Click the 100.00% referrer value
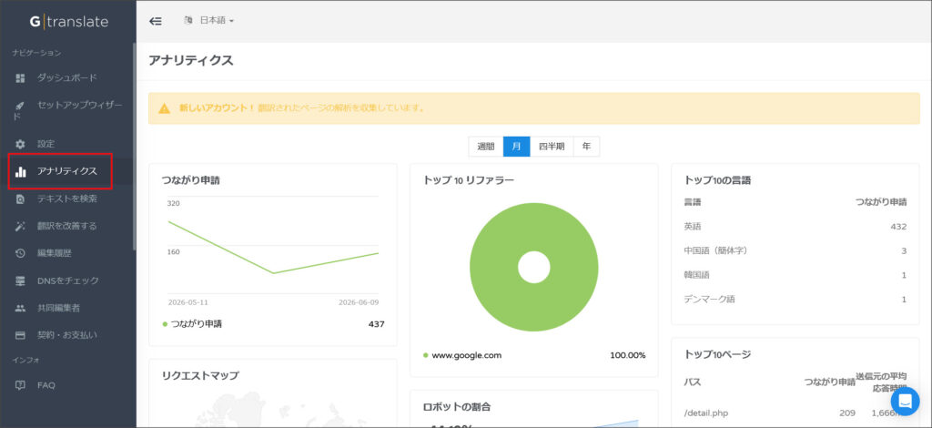 [628, 355]
